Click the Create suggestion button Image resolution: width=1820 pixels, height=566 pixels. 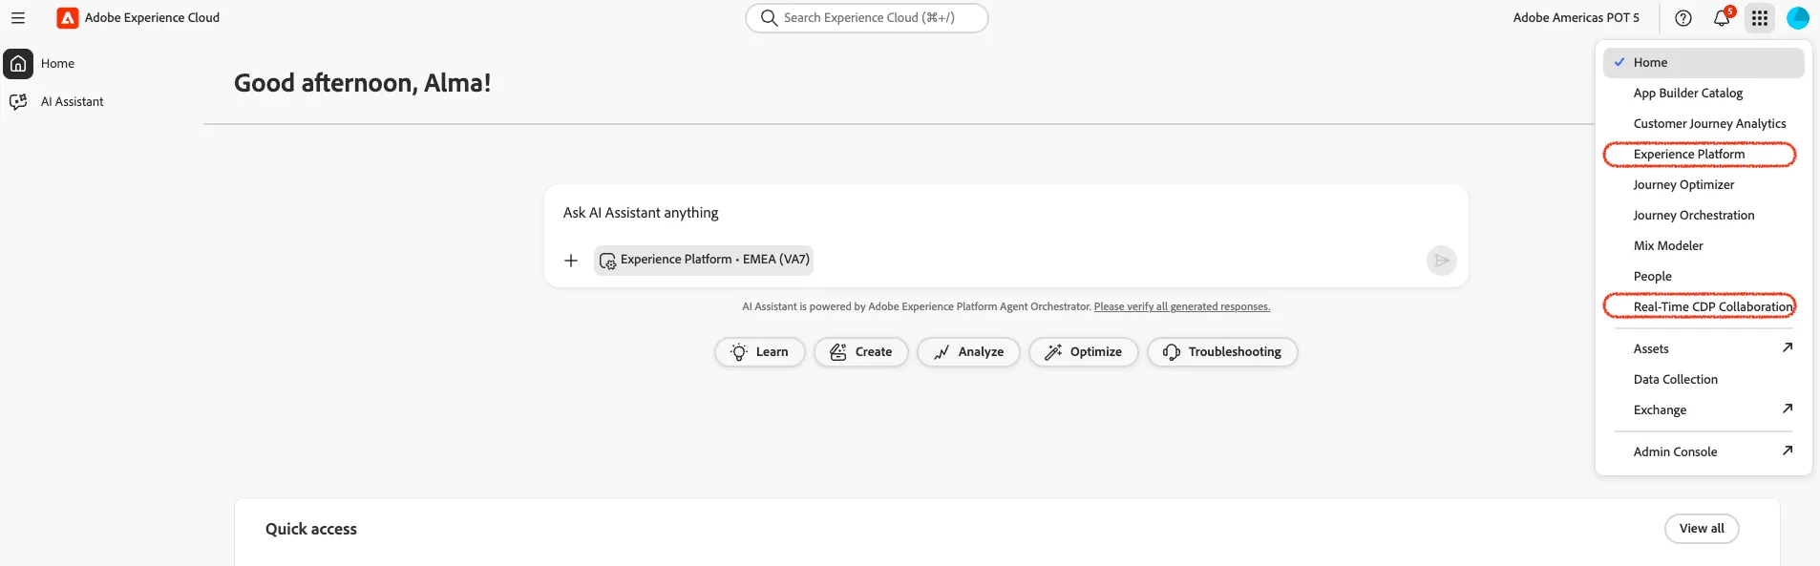tap(861, 352)
